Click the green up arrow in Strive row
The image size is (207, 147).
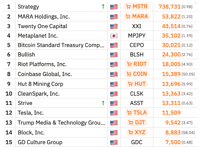(103, 103)
